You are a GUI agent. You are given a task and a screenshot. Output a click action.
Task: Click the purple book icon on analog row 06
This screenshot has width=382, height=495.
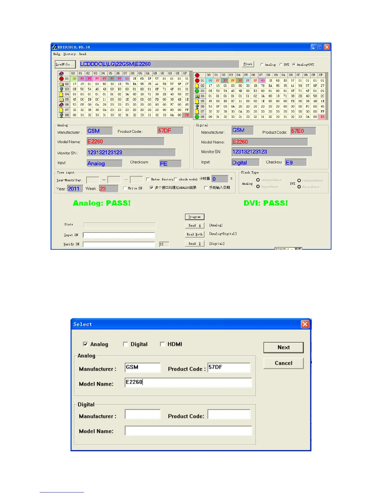[61, 105]
